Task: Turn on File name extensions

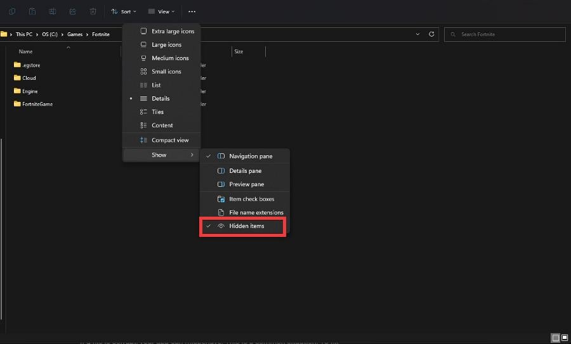Action: point(256,213)
